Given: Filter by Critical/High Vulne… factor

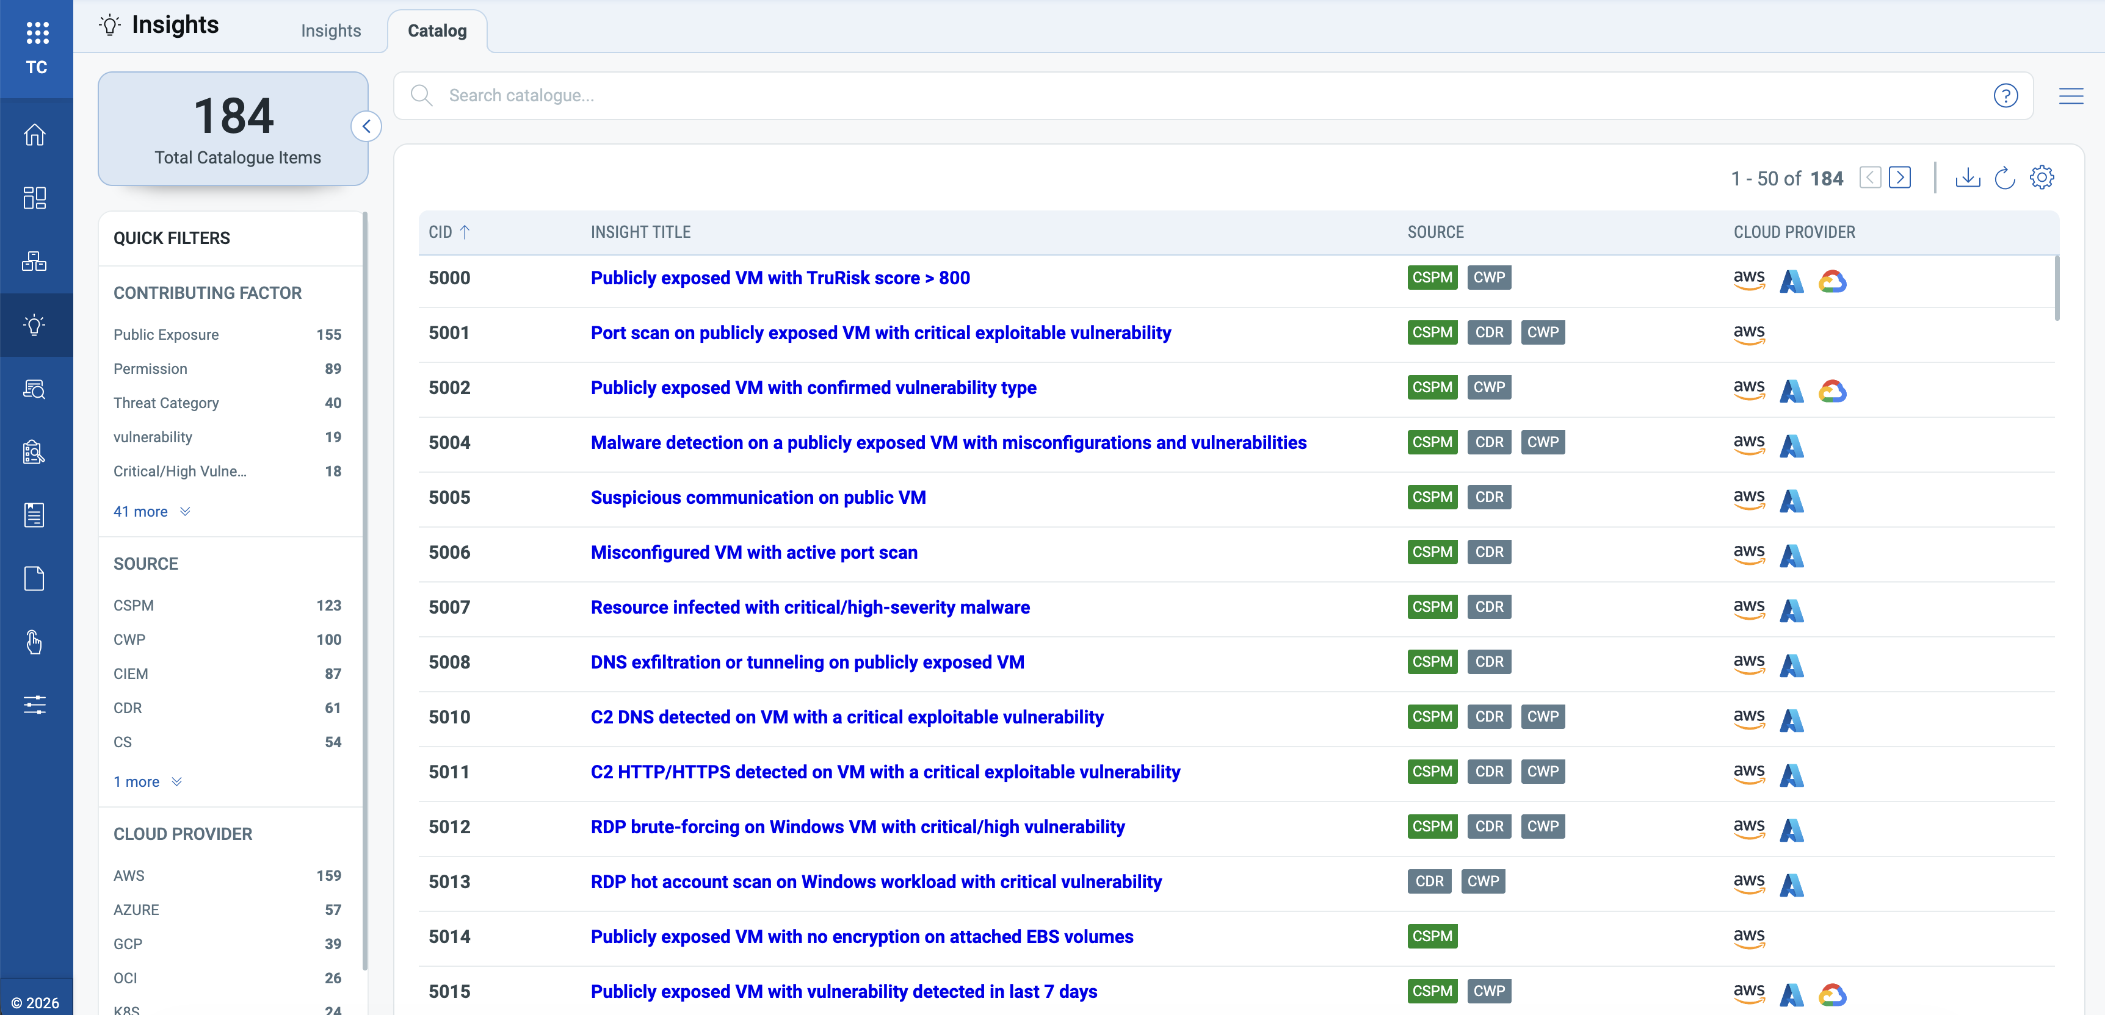Looking at the screenshot, I should [x=227, y=471].
